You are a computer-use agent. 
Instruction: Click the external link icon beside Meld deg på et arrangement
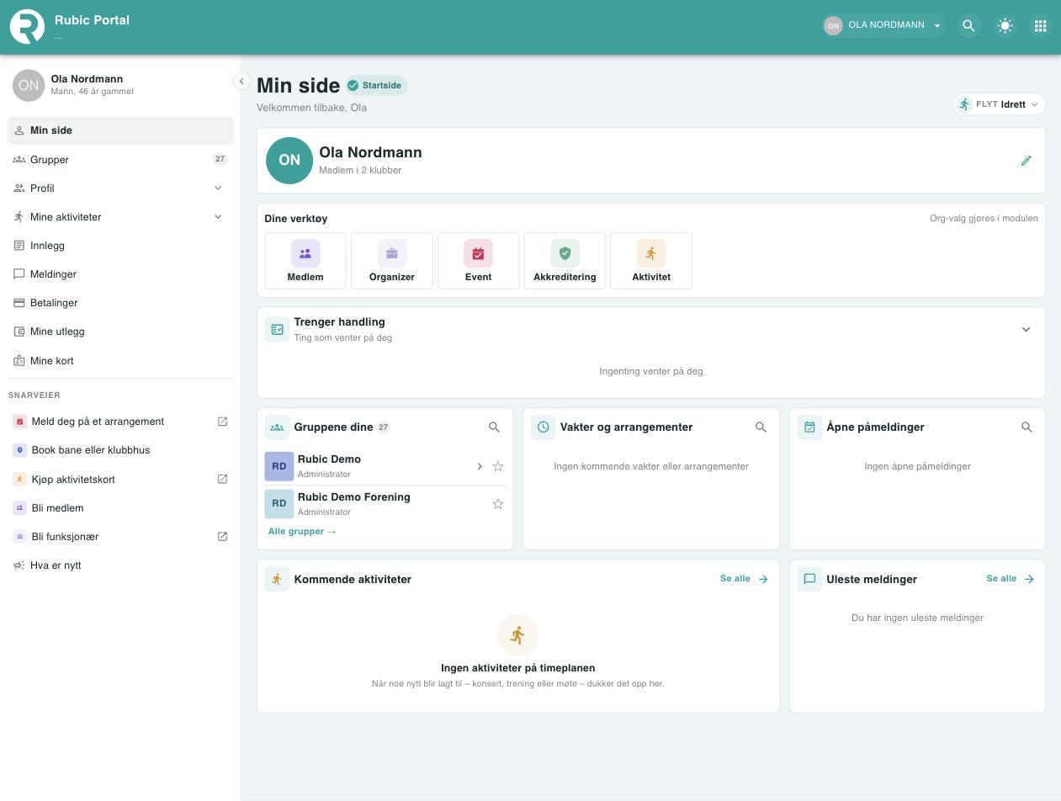click(222, 422)
